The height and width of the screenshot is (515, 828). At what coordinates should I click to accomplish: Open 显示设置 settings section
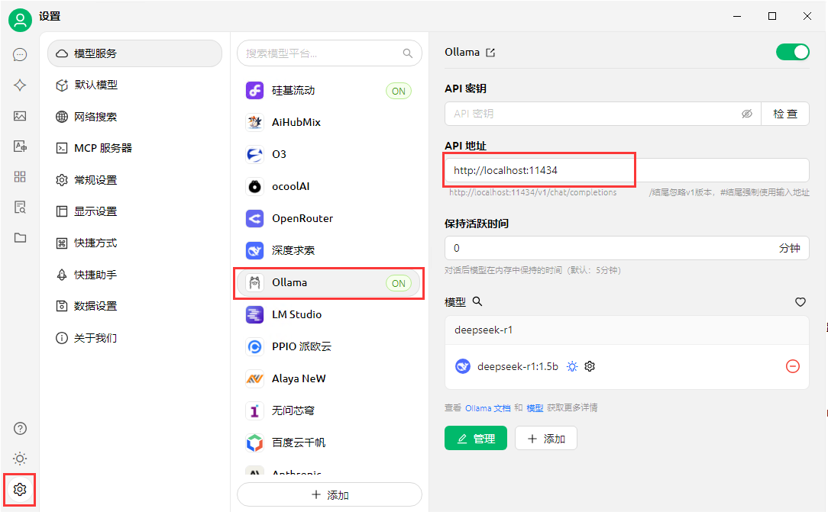134,211
